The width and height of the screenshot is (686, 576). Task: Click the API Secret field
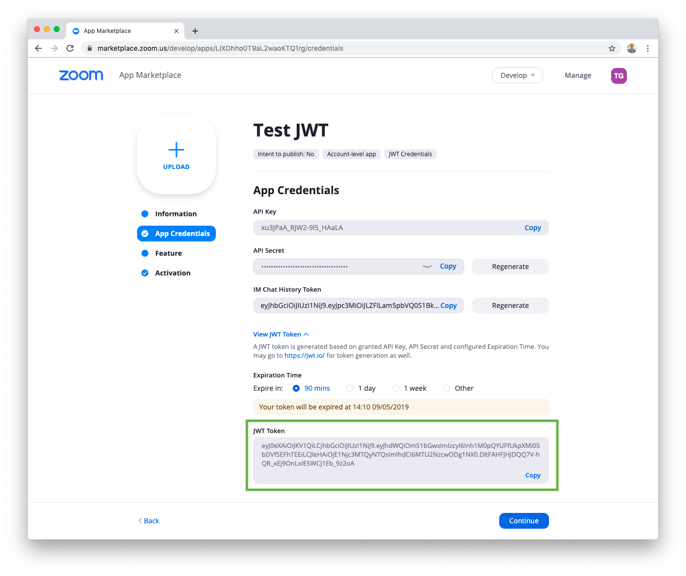(x=359, y=267)
